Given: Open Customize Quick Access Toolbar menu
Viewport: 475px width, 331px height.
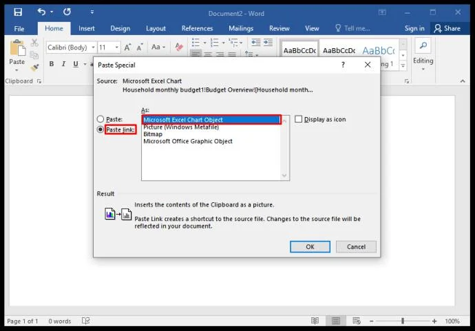Looking at the screenshot, I should (x=92, y=12).
